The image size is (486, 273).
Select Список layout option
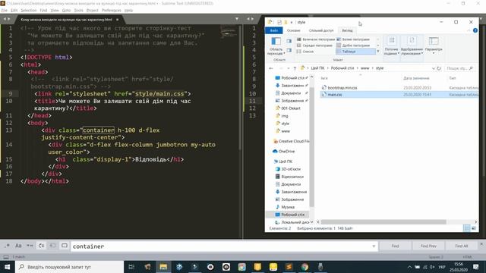(316, 52)
